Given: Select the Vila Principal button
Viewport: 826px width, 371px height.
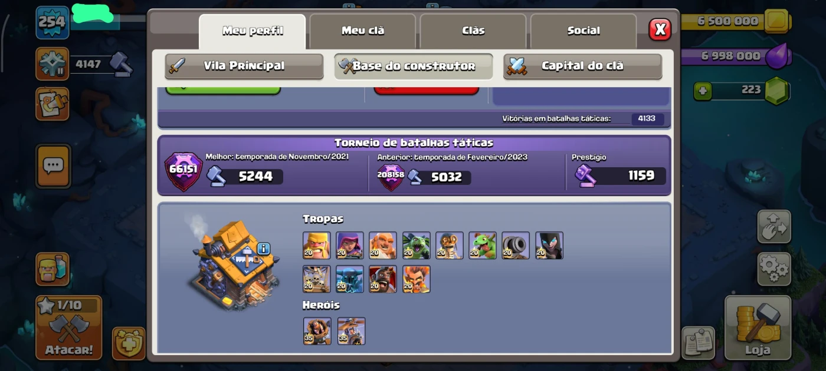Looking at the screenshot, I should click(244, 66).
